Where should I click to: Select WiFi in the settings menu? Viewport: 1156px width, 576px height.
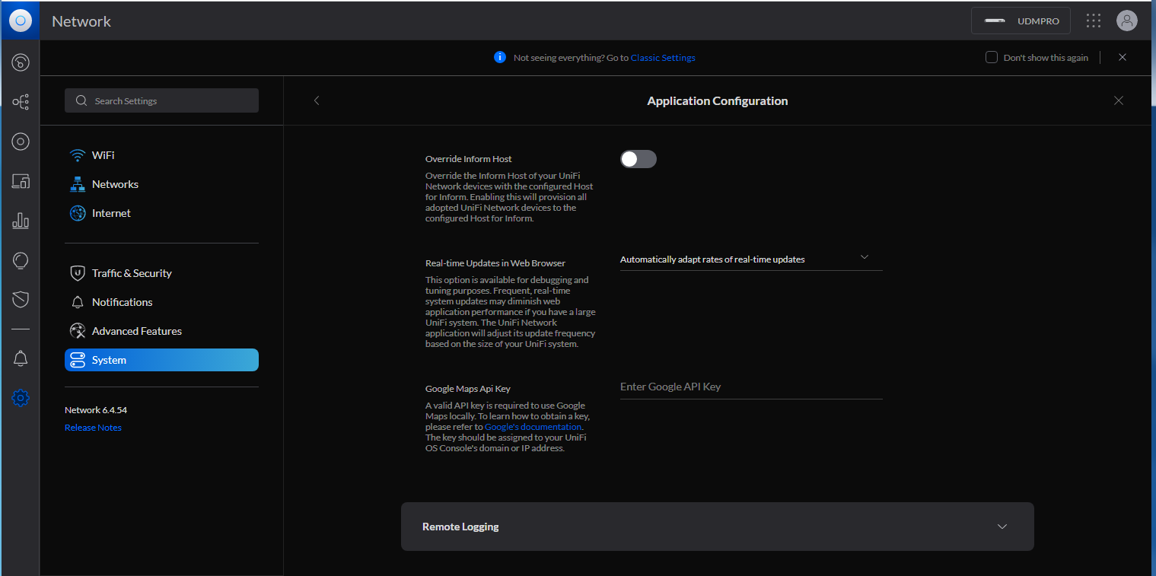[103, 155]
